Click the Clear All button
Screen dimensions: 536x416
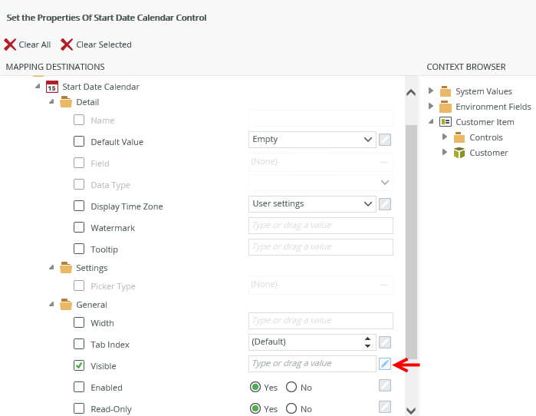coord(28,45)
